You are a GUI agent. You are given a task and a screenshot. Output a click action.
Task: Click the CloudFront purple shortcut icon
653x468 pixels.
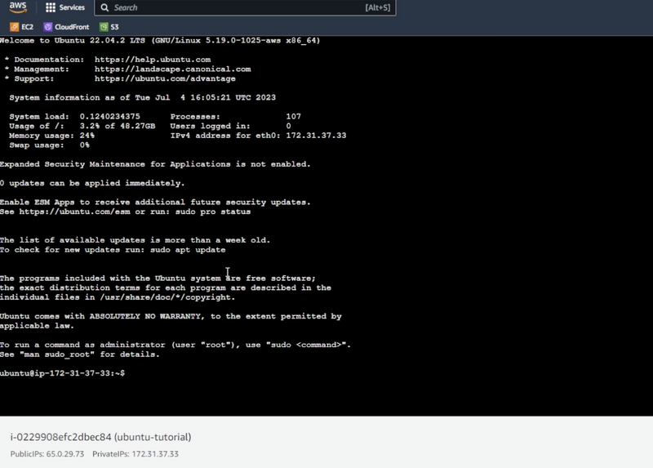(48, 27)
